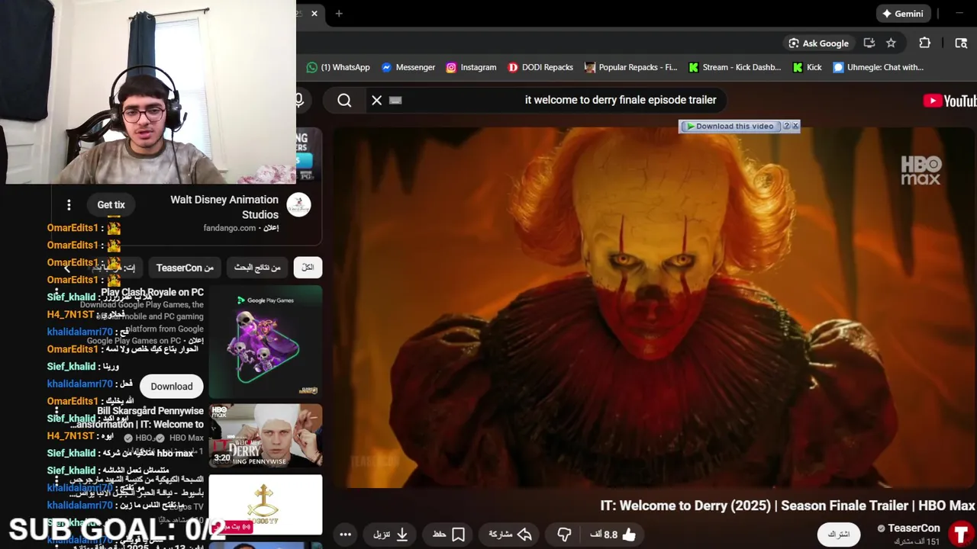
Task: Open the ad options three-dot menu beside Get tix
Action: 69,204
